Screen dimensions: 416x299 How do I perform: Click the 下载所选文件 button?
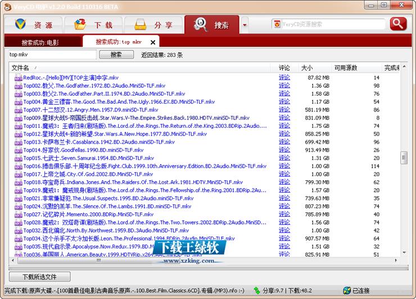pos(40,276)
